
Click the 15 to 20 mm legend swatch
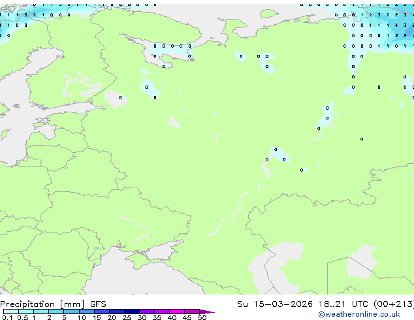[x=102, y=312]
